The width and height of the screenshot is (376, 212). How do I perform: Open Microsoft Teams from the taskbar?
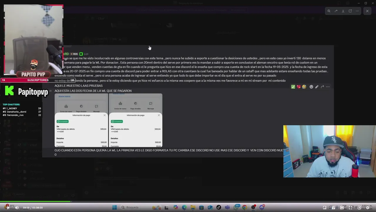[x=227, y=207]
